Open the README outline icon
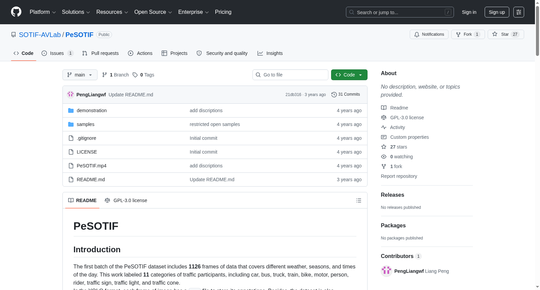The image size is (540, 290). (x=359, y=200)
